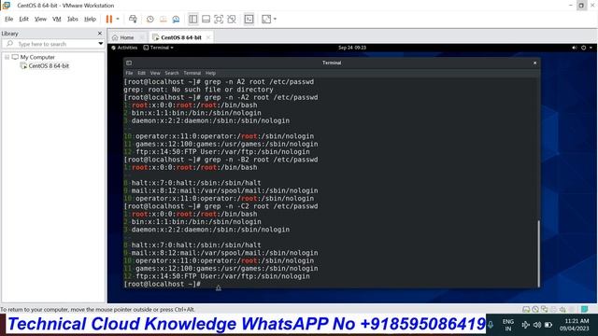Open the Snapshot Manager toolbar icon

176,19
